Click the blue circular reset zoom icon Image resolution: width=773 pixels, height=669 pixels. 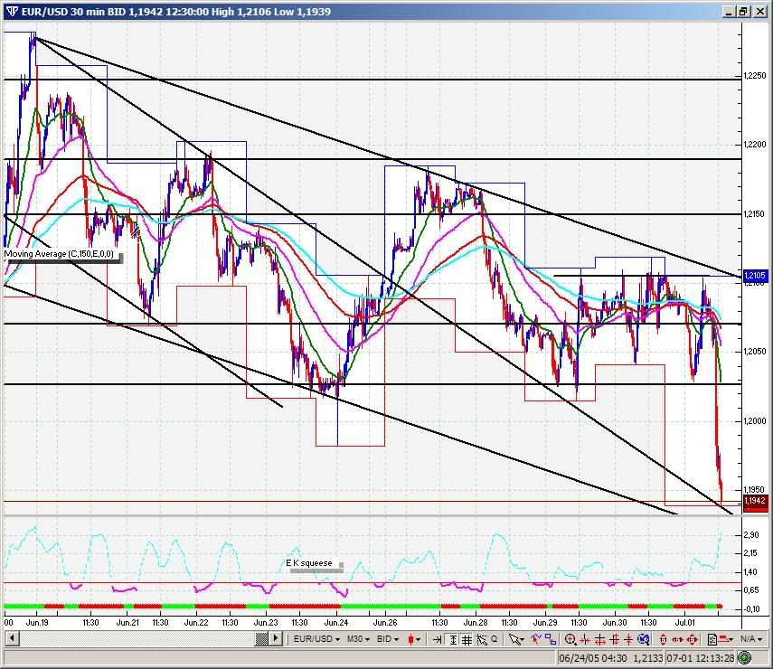(x=644, y=639)
